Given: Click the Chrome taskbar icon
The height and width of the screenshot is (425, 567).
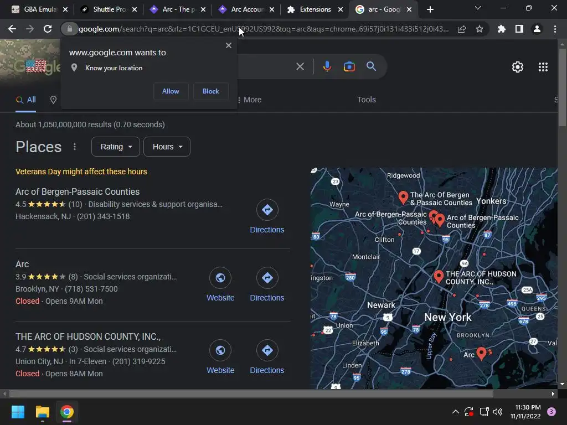Looking at the screenshot, I should click(67, 412).
